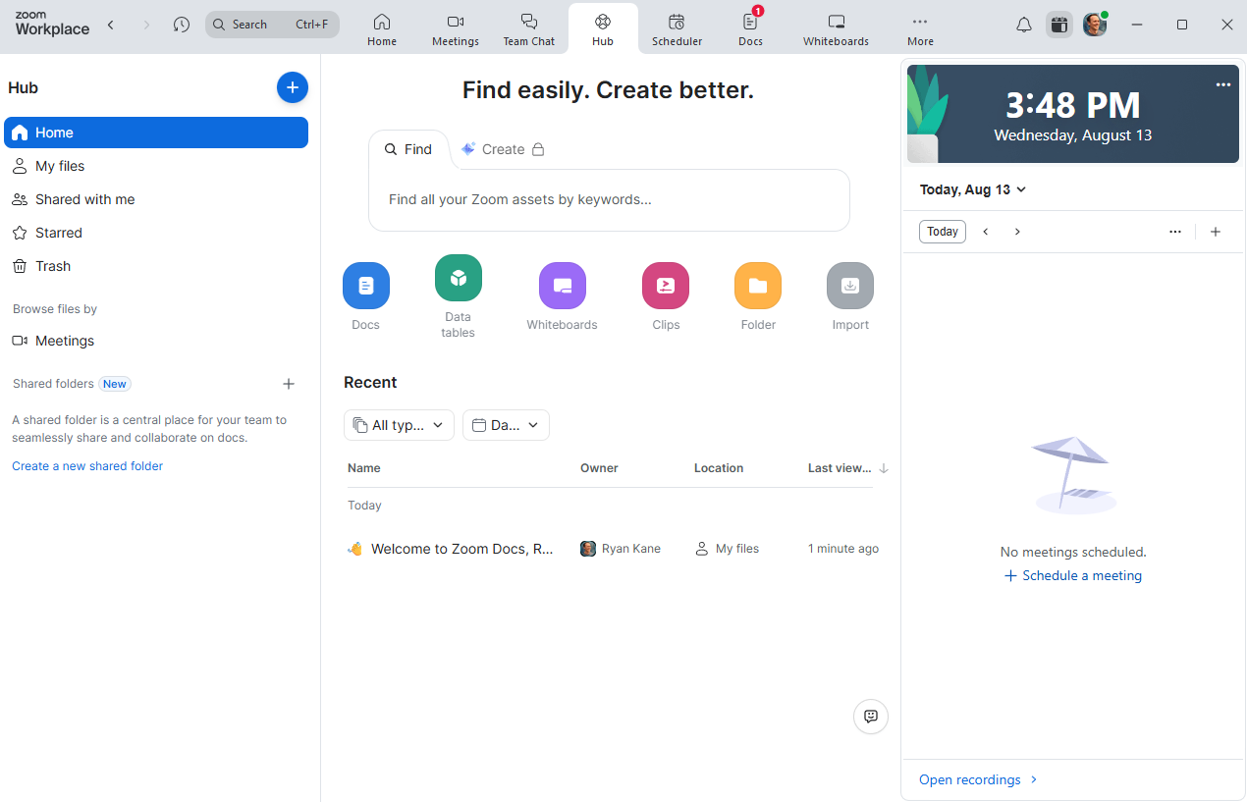Viewport: 1247px width, 802px height.
Task: Open the notifications bell
Action: click(1024, 25)
